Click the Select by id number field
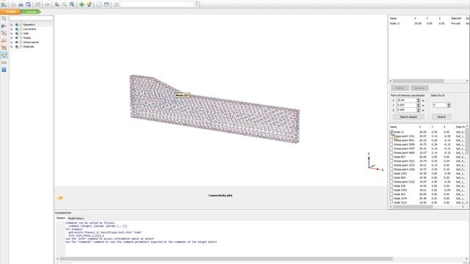470x264 pixels. tap(440, 105)
